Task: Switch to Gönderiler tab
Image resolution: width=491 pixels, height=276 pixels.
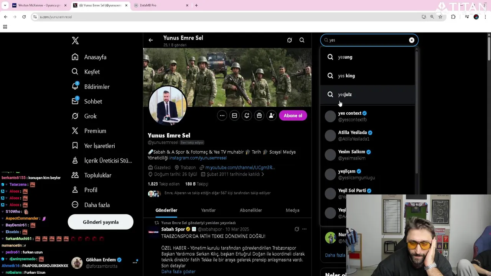Action: (166, 210)
